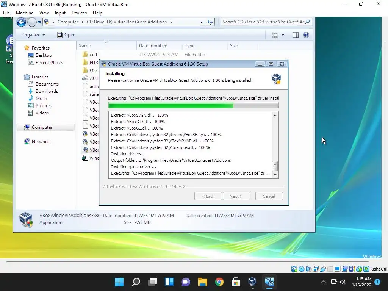This screenshot has height=291, width=388.
Task: Open the Organize dropdown in Explorer
Action: (34, 35)
